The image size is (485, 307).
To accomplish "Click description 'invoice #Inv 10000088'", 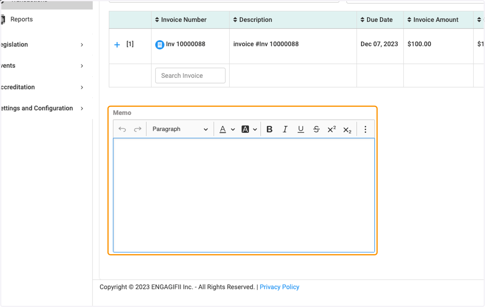I will 266,44.
